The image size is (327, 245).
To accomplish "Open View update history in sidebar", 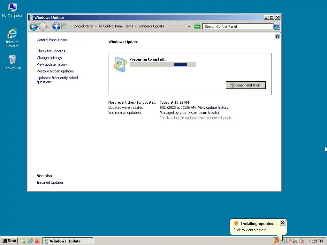I will pyautogui.click(x=52, y=64).
